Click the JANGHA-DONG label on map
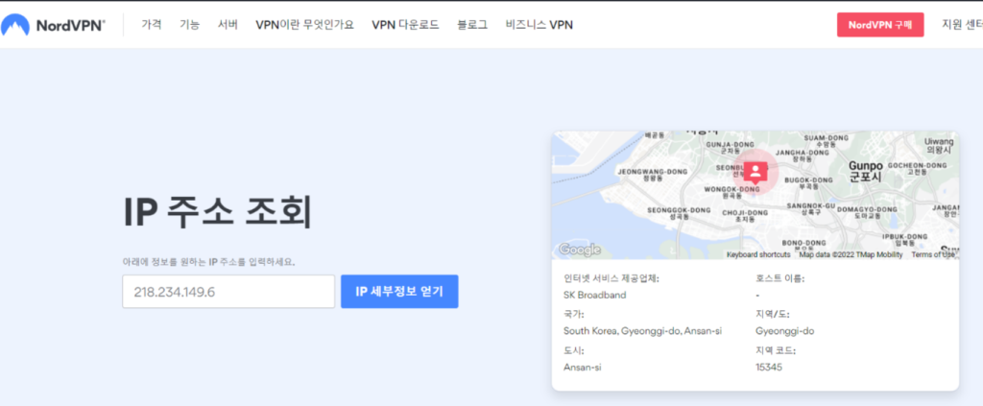The image size is (983, 406). tap(803, 155)
